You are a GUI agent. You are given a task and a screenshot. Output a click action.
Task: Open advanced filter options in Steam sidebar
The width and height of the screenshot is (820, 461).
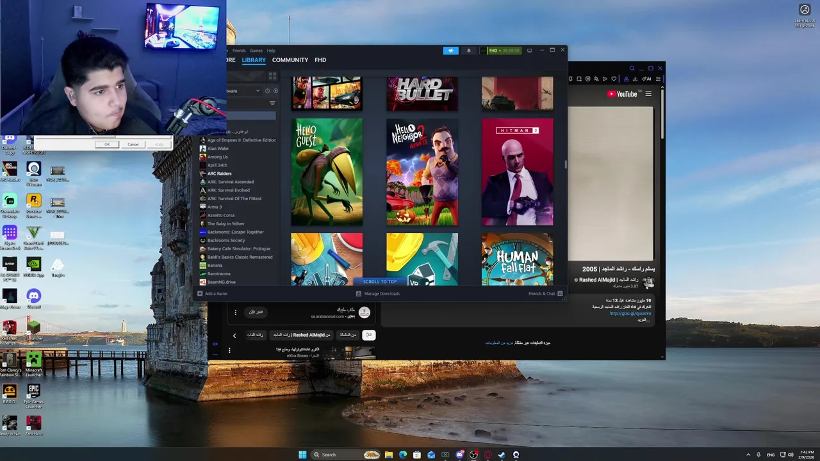coord(272,103)
